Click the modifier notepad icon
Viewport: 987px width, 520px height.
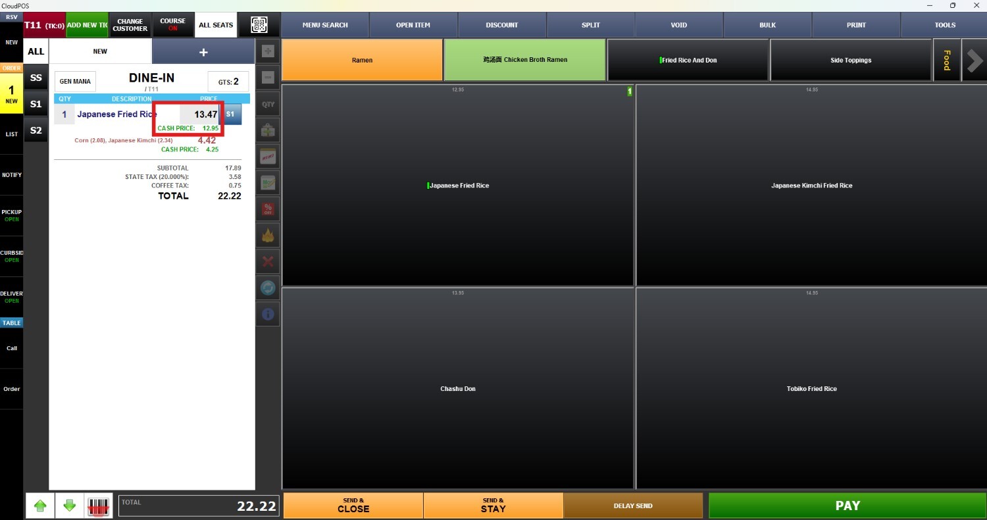268,183
